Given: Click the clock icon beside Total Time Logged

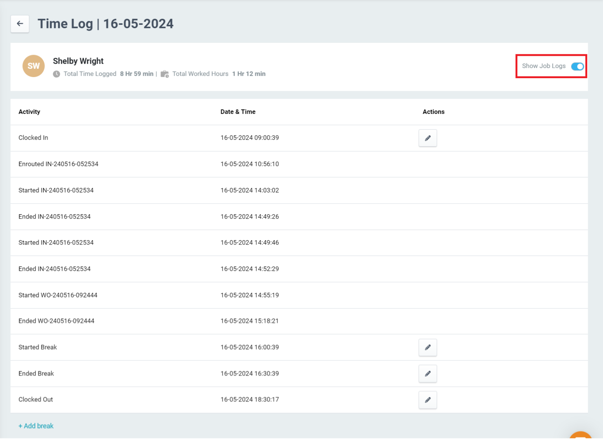Looking at the screenshot, I should click(57, 74).
